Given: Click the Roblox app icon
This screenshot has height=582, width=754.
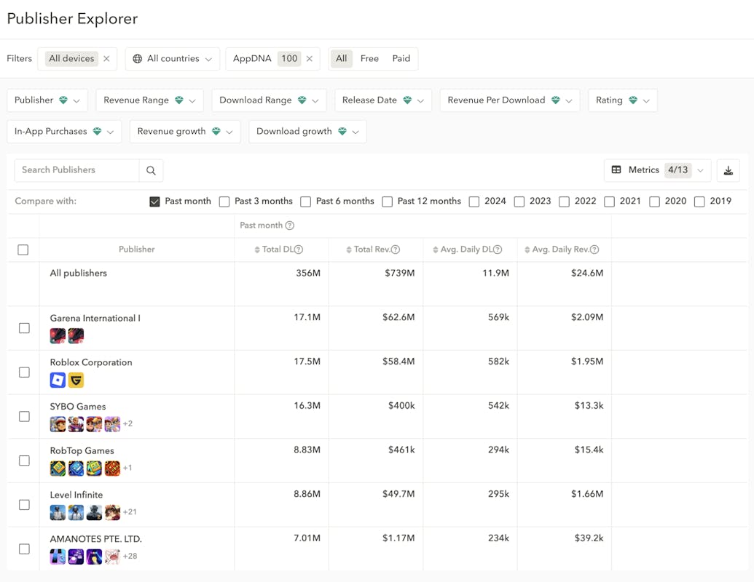Looking at the screenshot, I should coord(58,380).
